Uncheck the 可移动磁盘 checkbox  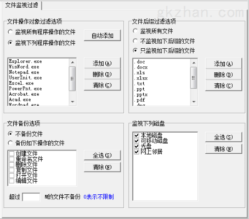pyautogui.click(x=137, y=141)
